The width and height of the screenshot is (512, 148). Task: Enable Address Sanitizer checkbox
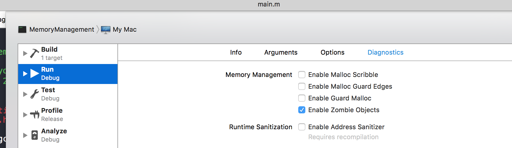point(302,127)
